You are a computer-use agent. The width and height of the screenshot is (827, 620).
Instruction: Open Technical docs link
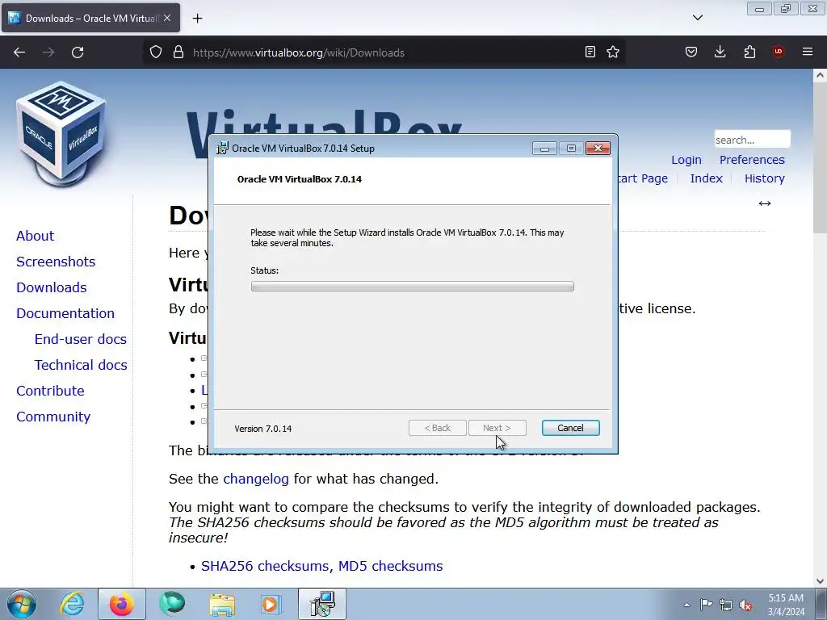(81, 365)
